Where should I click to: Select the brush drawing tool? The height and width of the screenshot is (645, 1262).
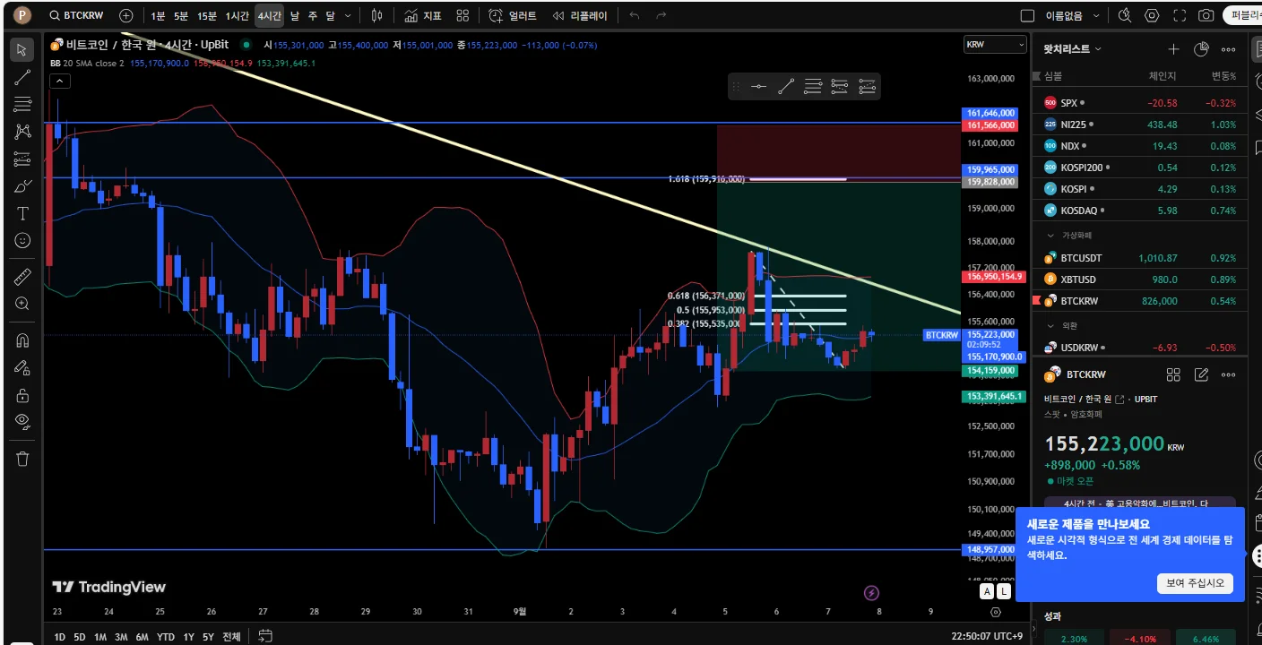pyautogui.click(x=22, y=186)
